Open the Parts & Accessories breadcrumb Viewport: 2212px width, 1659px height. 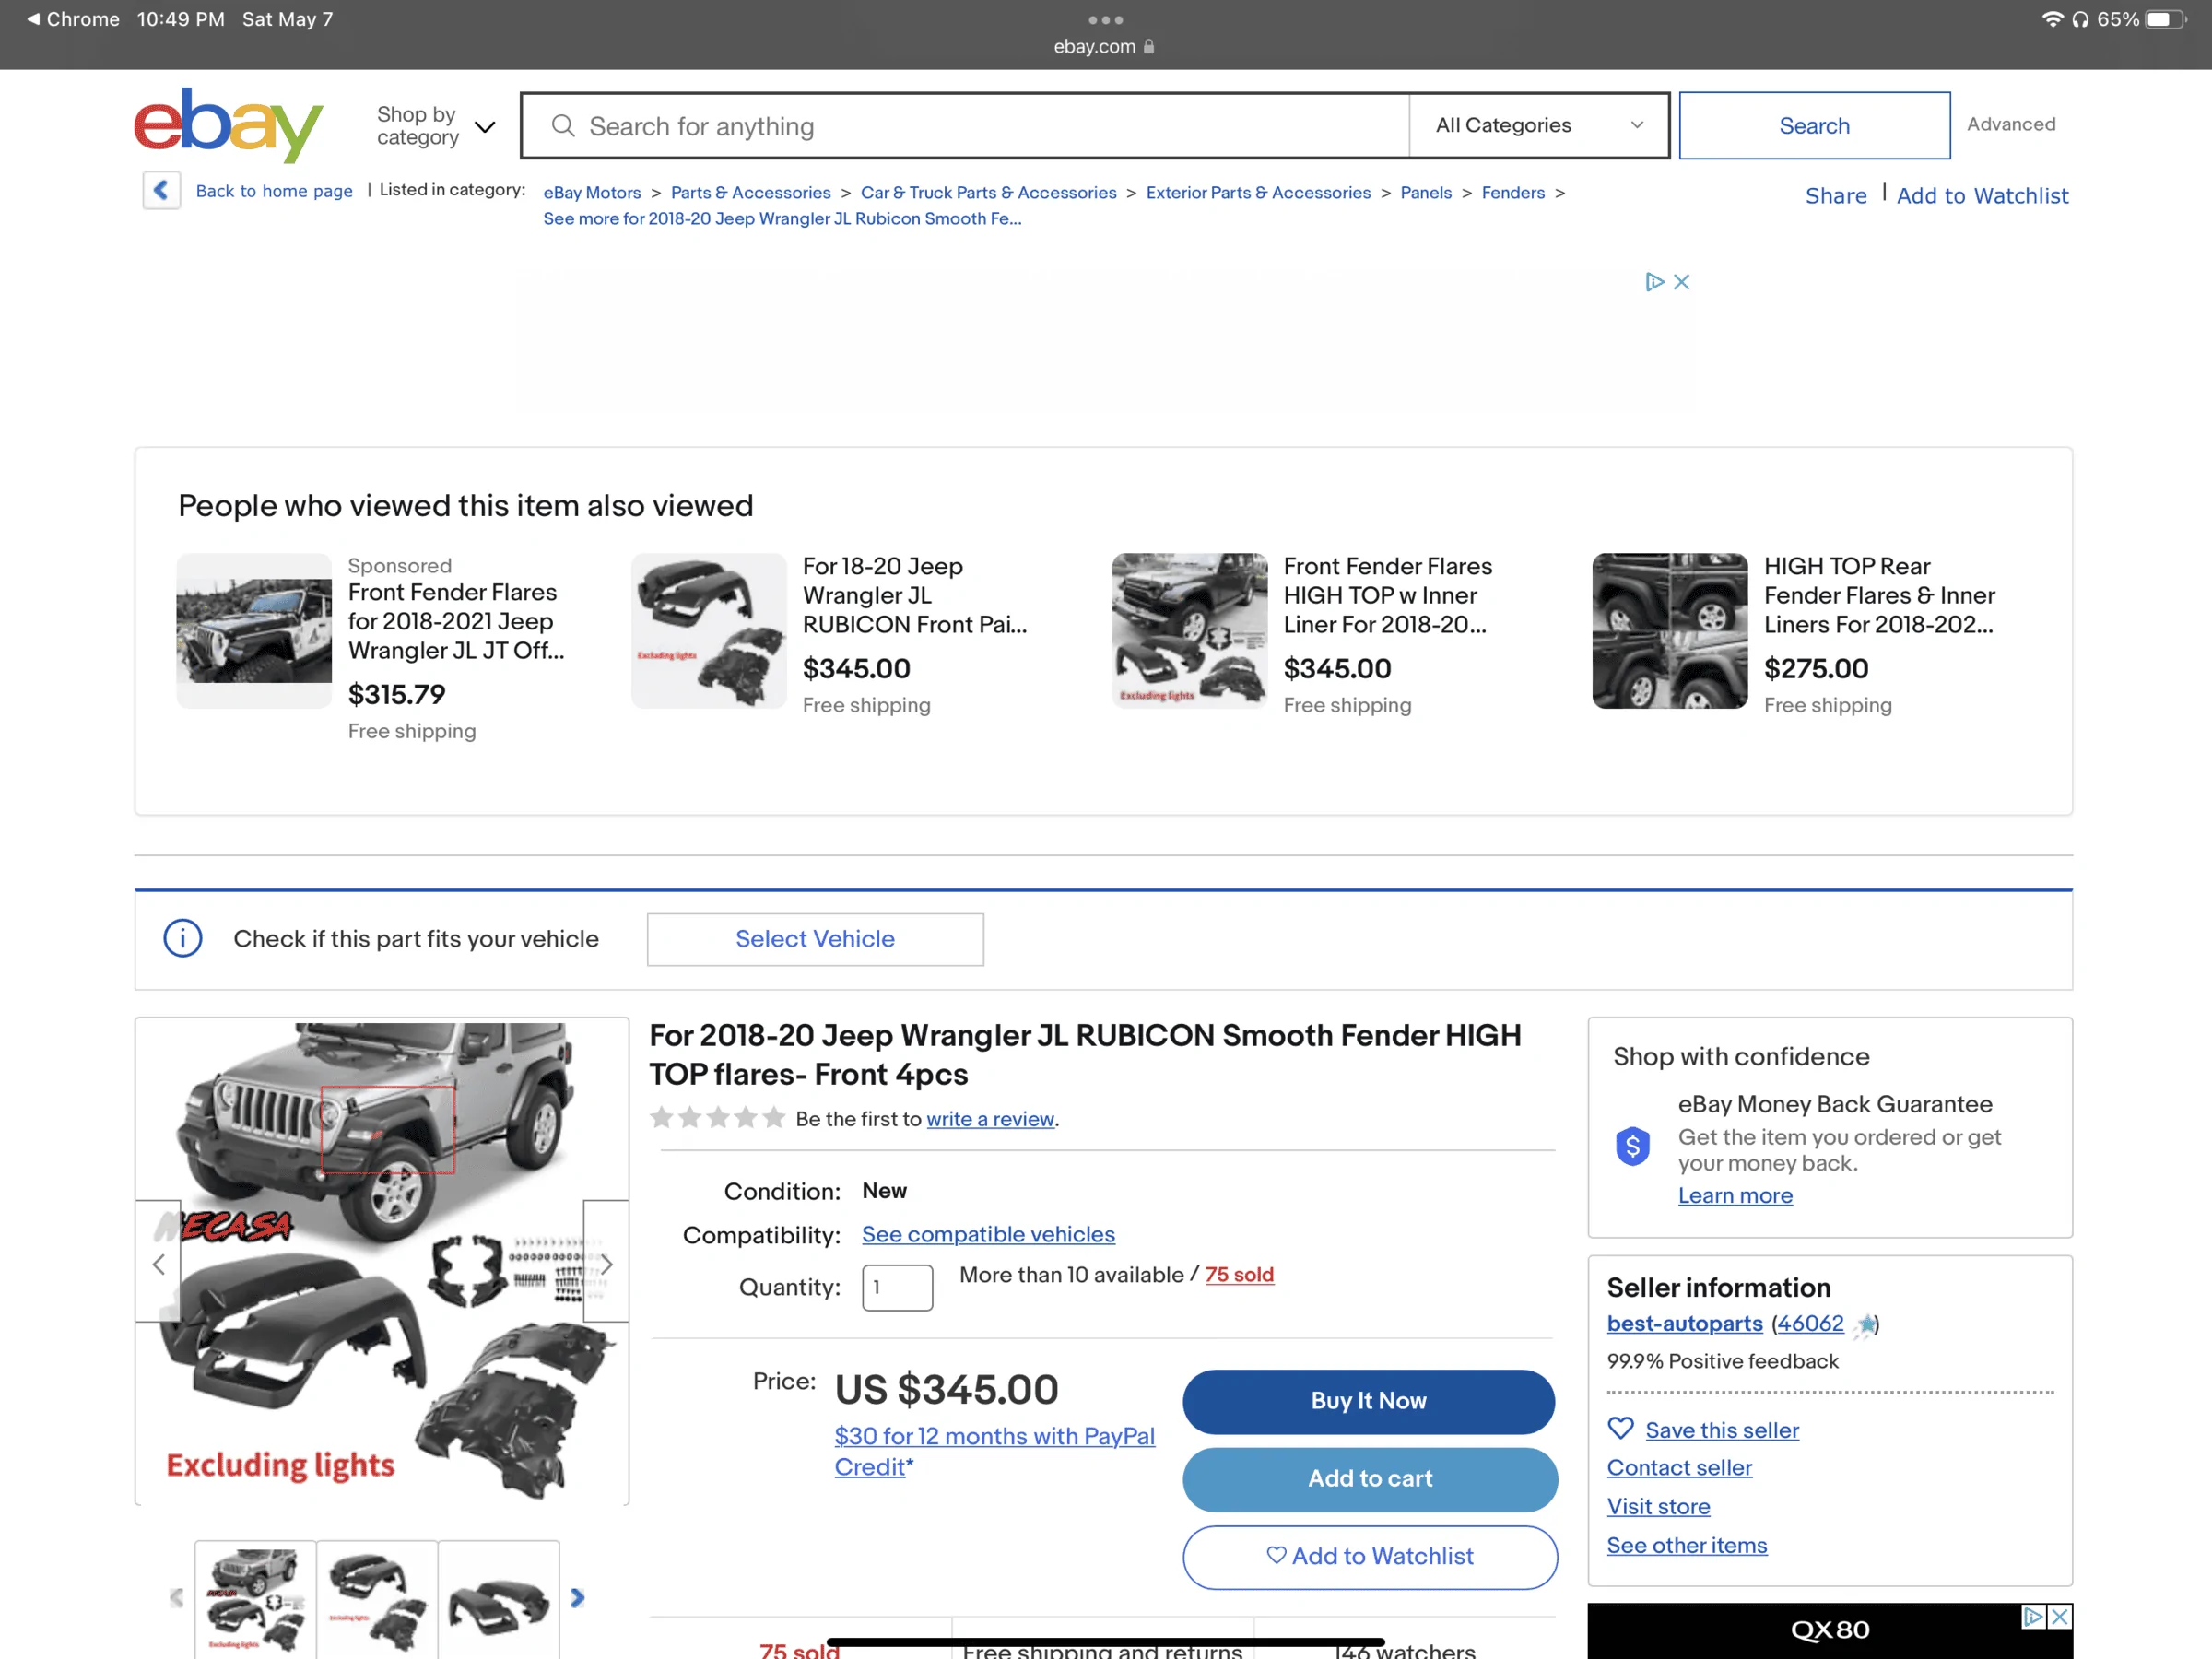pyautogui.click(x=750, y=192)
